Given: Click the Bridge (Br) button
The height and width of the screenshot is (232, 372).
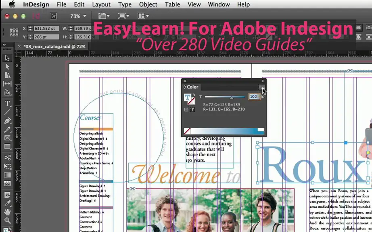Looking at the screenshot, I should (53, 16).
